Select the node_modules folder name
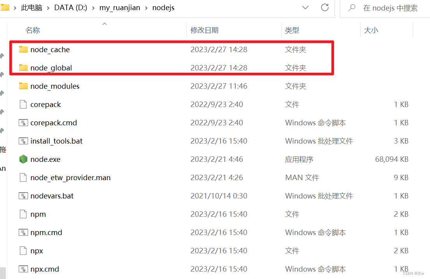The image size is (430, 279). point(55,86)
